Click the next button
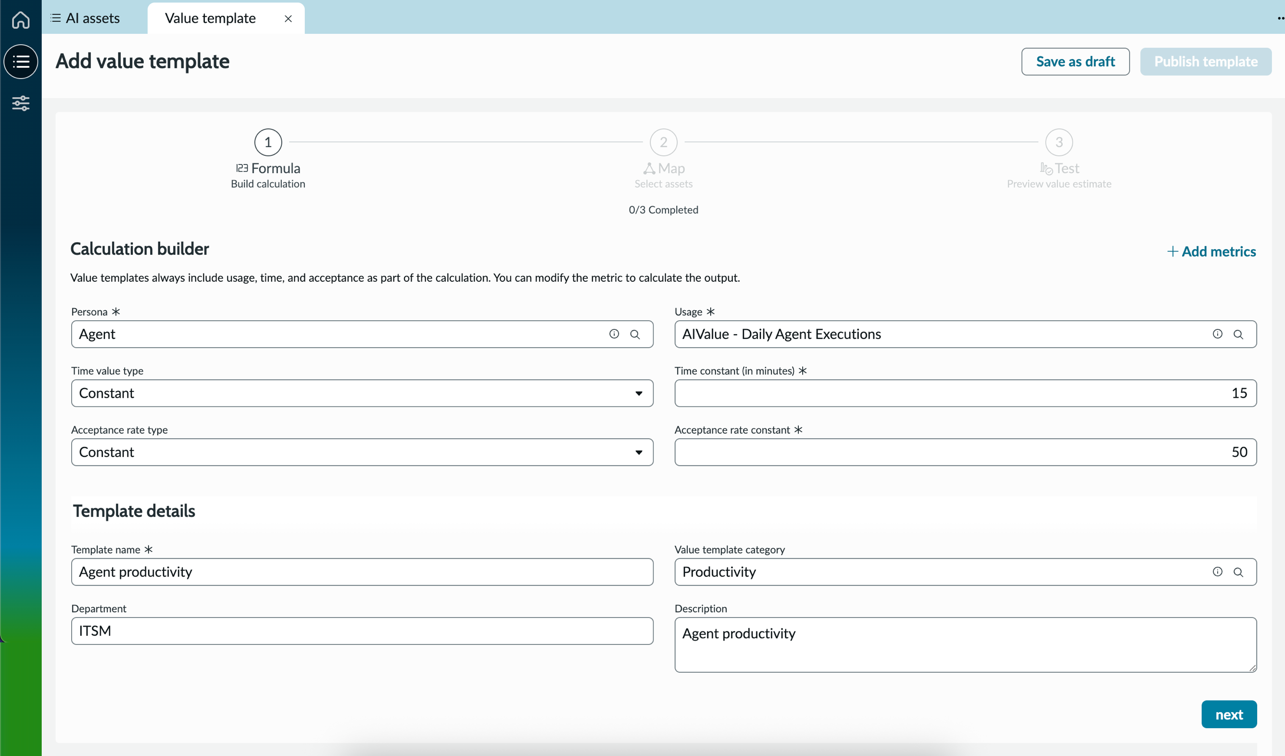The width and height of the screenshot is (1285, 756). point(1229,714)
